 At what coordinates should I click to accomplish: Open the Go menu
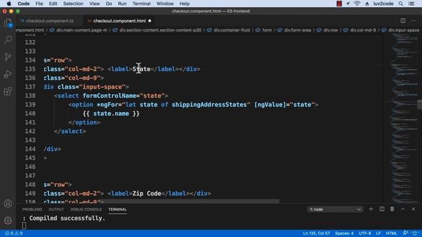[109, 3]
